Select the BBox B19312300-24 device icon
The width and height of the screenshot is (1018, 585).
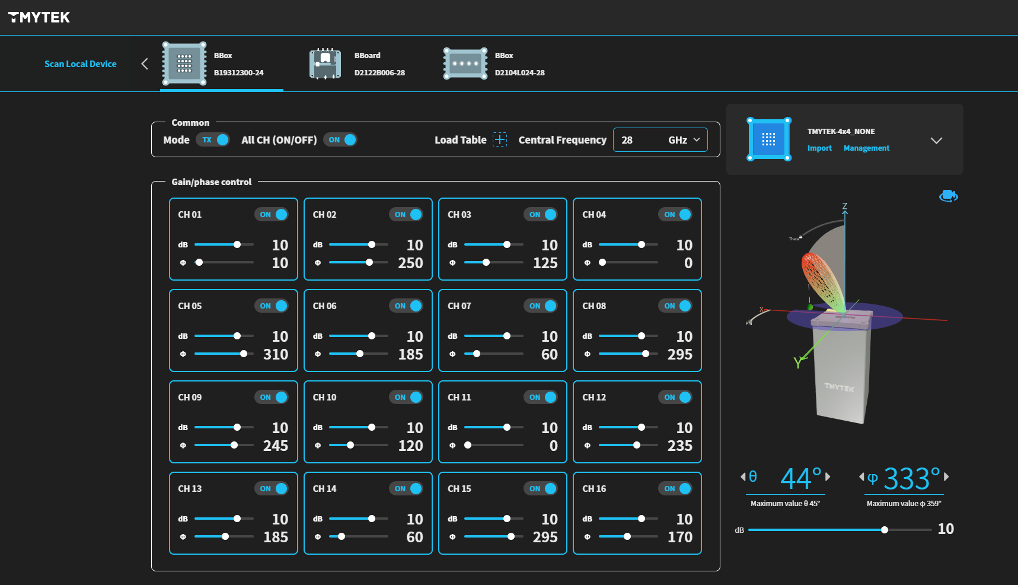(184, 63)
